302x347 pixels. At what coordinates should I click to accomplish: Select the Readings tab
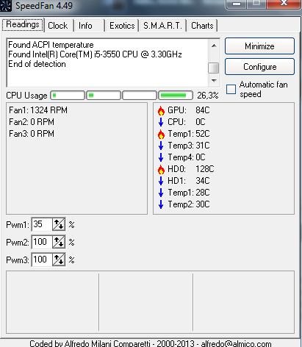23,24
